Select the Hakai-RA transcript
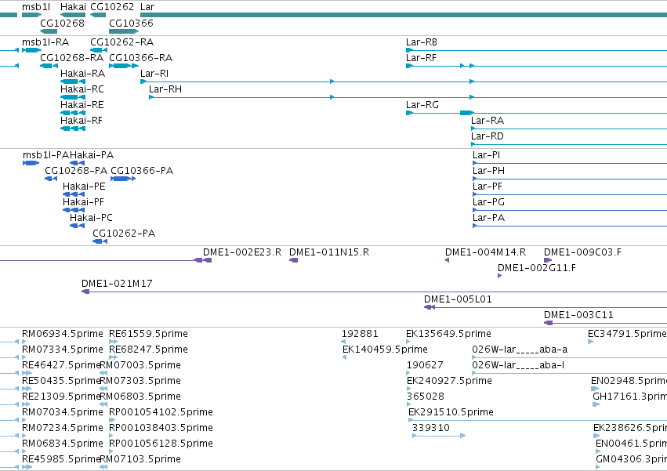The image size is (667, 471). pyautogui.click(x=82, y=74)
